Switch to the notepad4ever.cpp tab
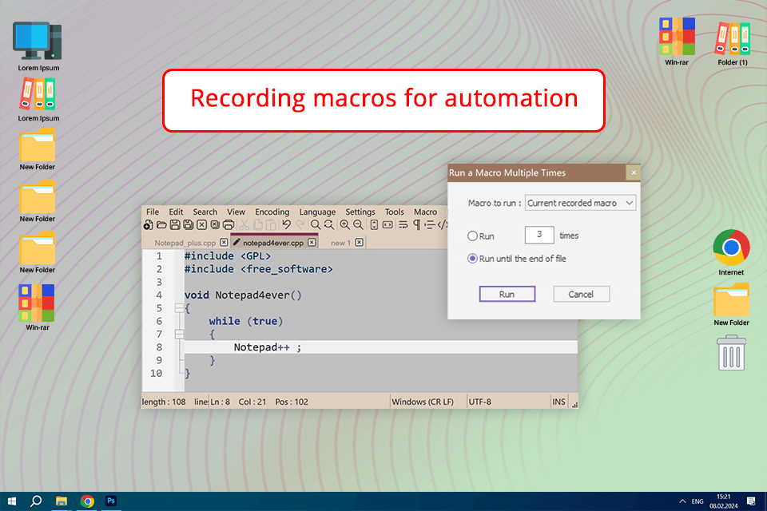The height and width of the screenshot is (511, 767). tap(273, 243)
